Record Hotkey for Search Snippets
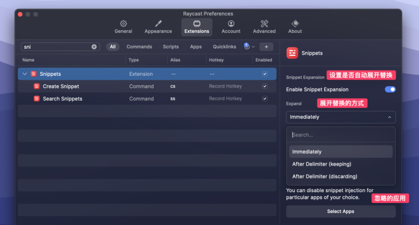This screenshot has height=225, width=419. click(x=225, y=98)
